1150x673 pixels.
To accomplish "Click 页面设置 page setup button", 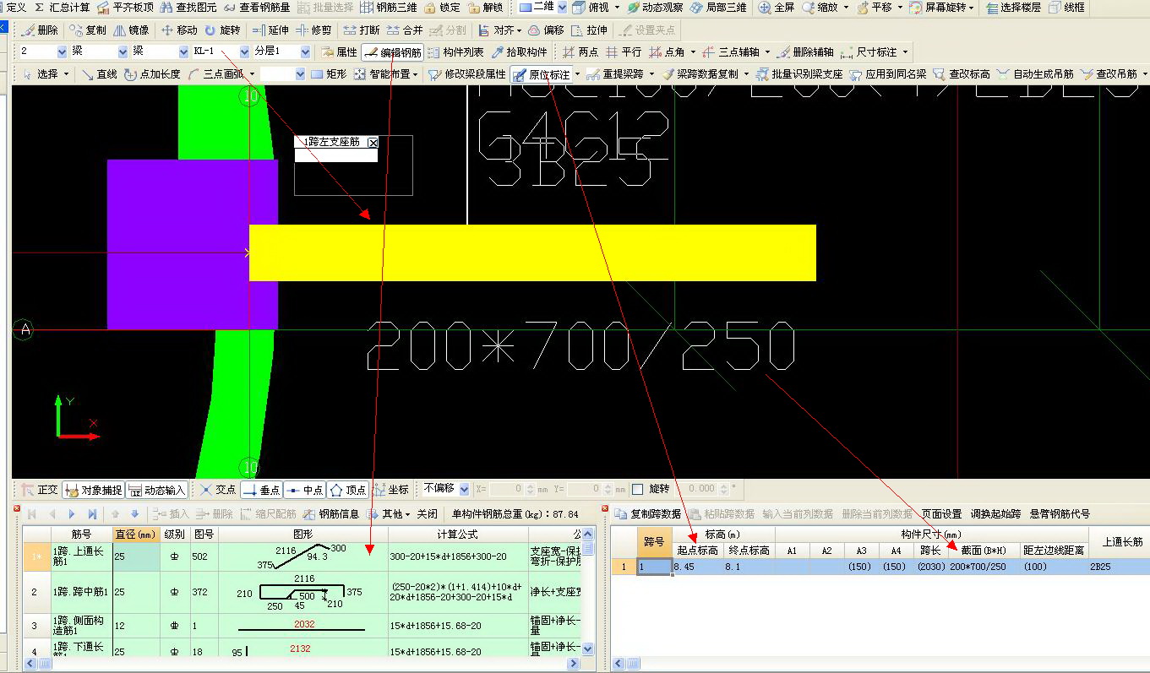I will 941,513.
